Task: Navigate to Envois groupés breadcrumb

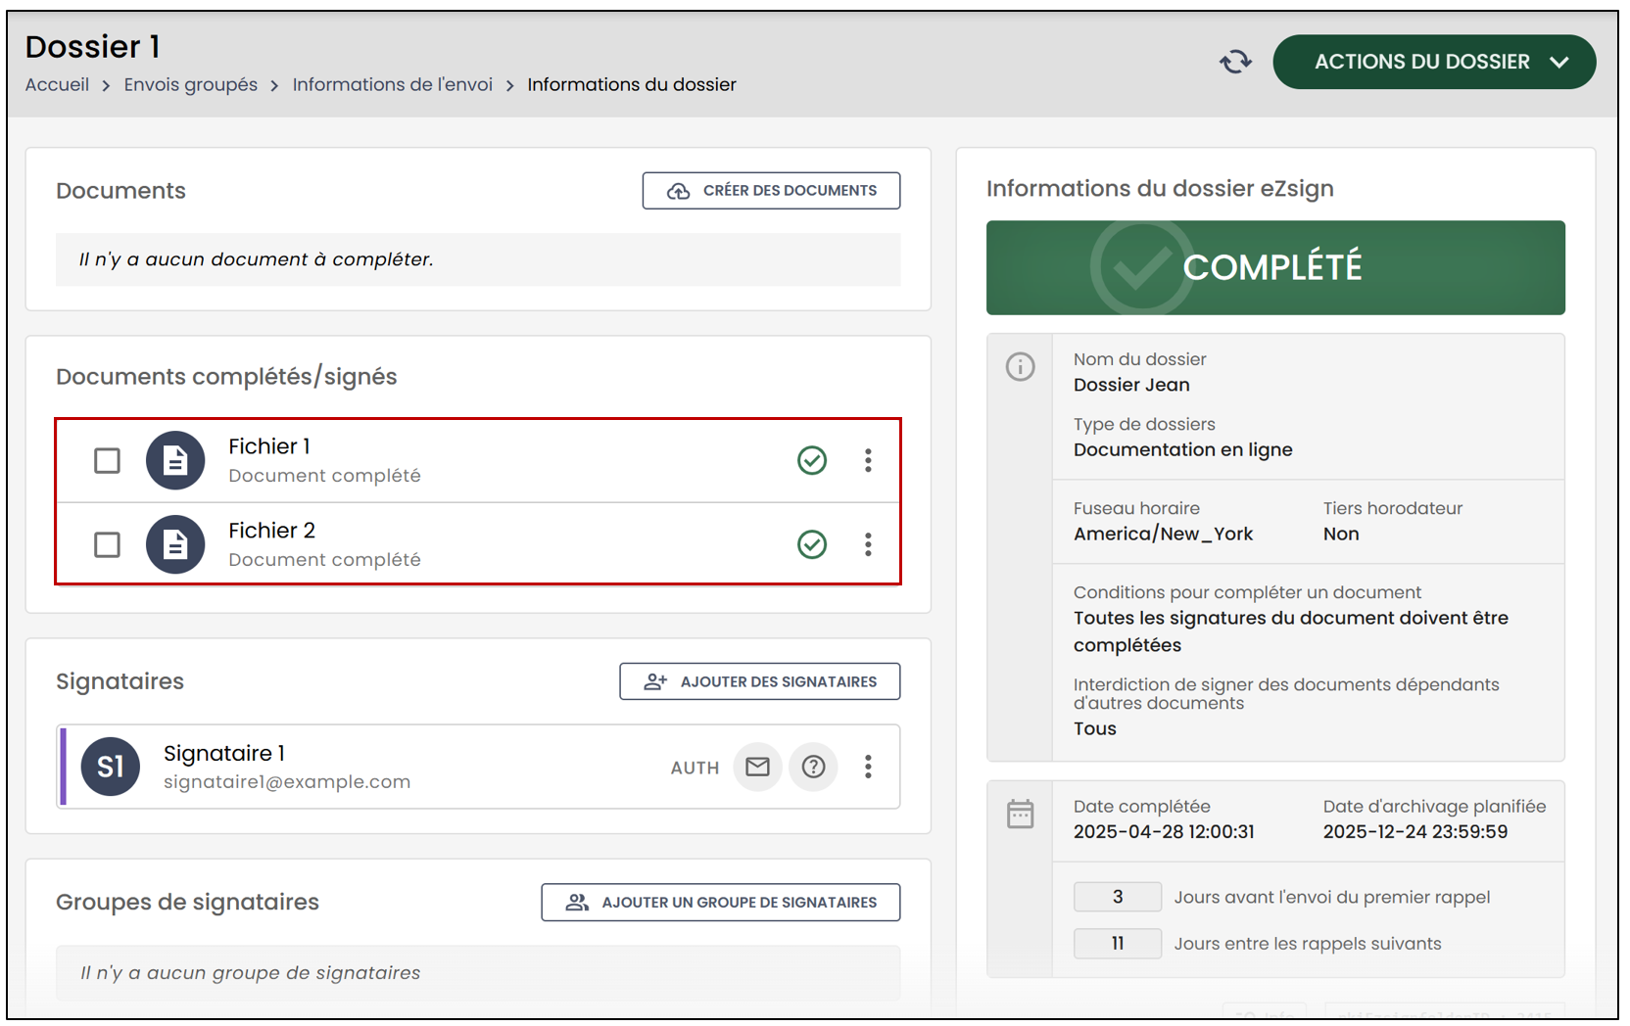Action: 190,85
